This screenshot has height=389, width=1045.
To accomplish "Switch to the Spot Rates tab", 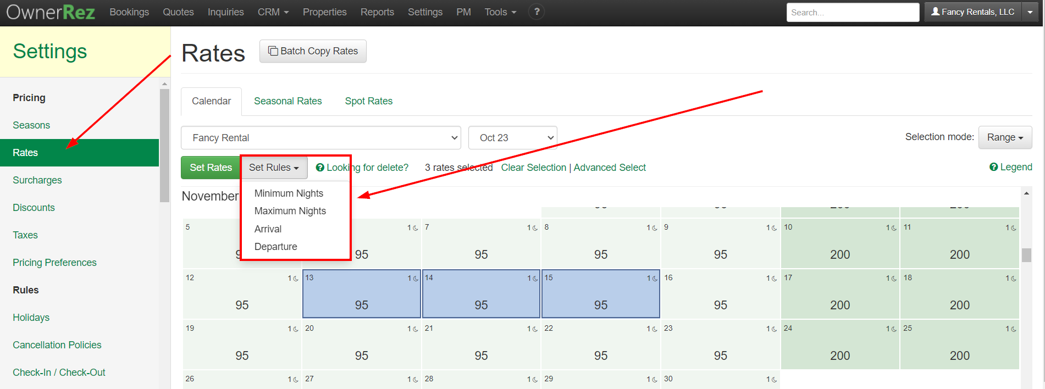I will click(x=368, y=101).
